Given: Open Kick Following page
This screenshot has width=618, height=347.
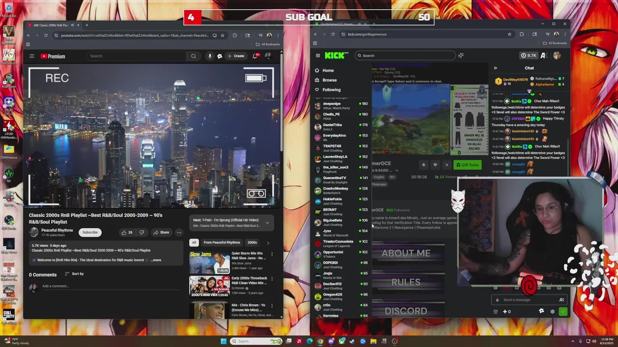Looking at the screenshot, I should click(x=331, y=90).
